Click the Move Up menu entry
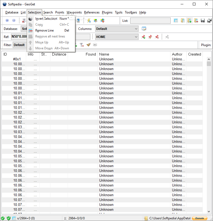213x221 pixels. point(51,42)
